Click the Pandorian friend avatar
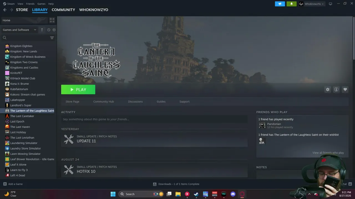 click(262, 125)
